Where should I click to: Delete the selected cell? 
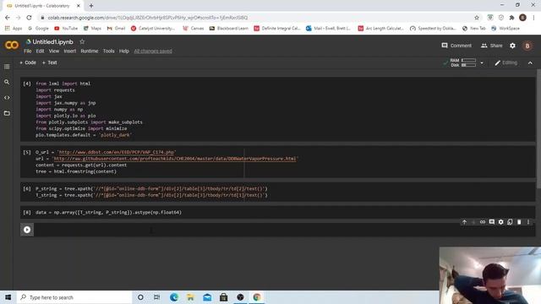(519, 222)
